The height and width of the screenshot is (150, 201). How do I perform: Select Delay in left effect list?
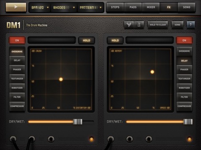[x=17, y=60]
